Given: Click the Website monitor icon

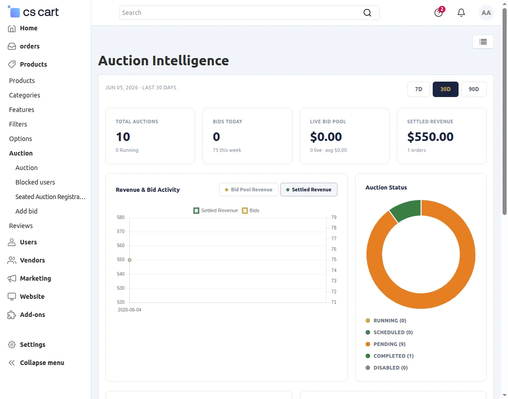Looking at the screenshot, I should tap(12, 297).
